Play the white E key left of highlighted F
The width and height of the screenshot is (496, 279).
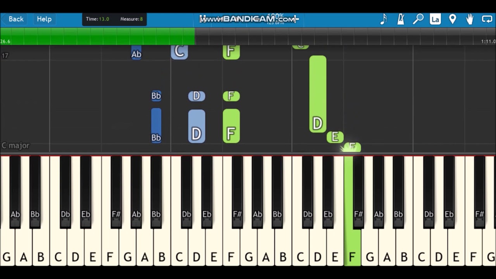click(335, 248)
